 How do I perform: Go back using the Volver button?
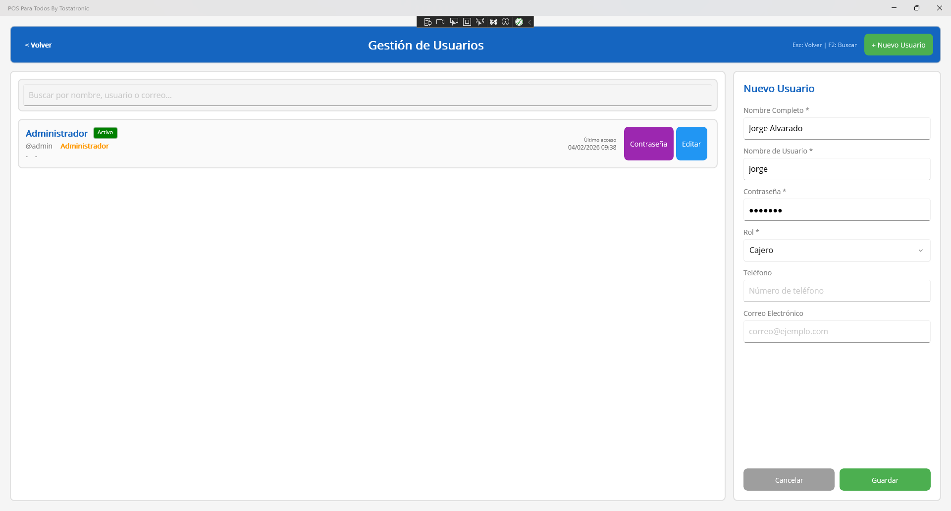38,45
